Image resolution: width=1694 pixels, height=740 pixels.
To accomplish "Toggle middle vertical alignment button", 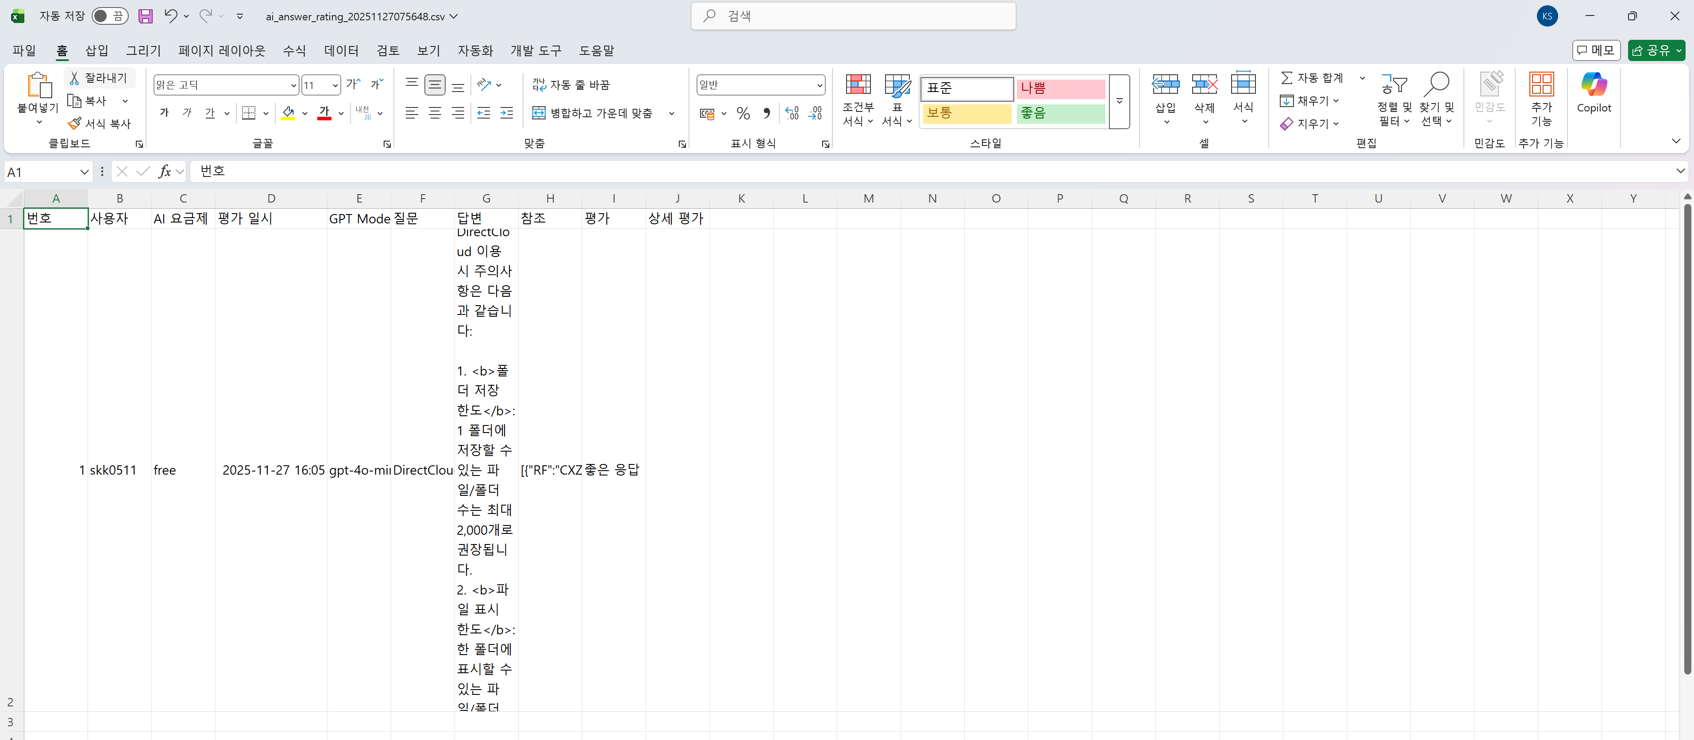I will click(x=435, y=85).
